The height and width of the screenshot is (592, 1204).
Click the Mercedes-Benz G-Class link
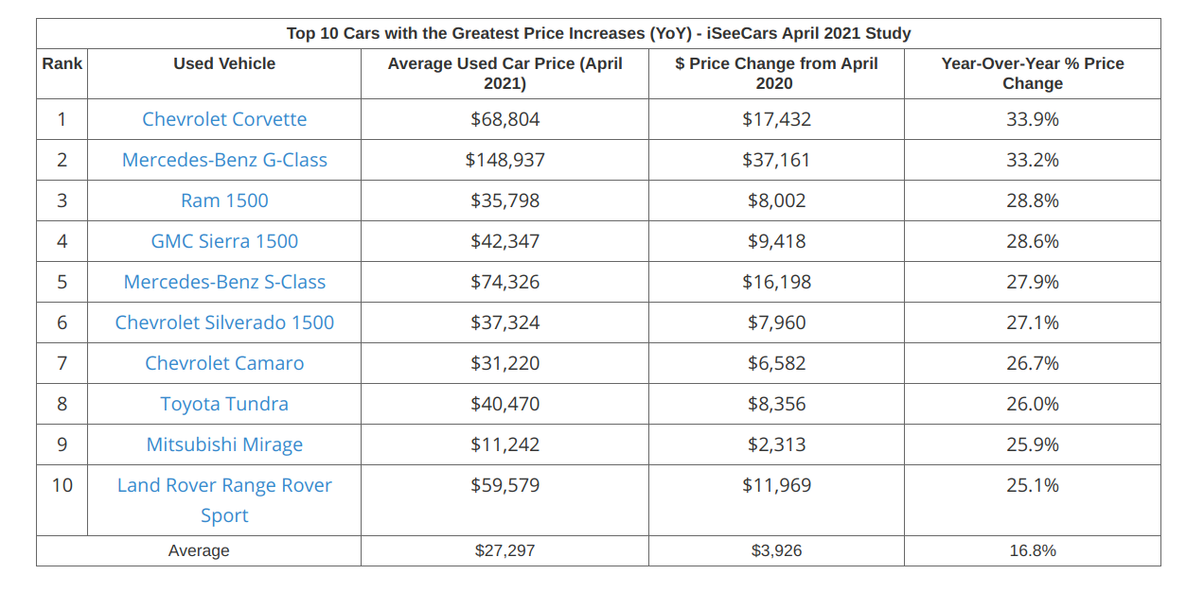point(224,160)
